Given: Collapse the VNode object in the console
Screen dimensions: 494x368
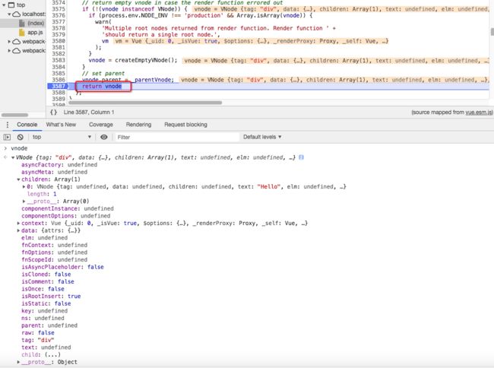Looking at the screenshot, I should point(13,157).
